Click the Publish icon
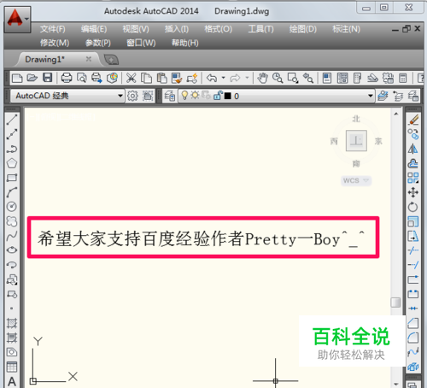Image resolution: width=427 pixels, height=388 pixels. pos(97,78)
